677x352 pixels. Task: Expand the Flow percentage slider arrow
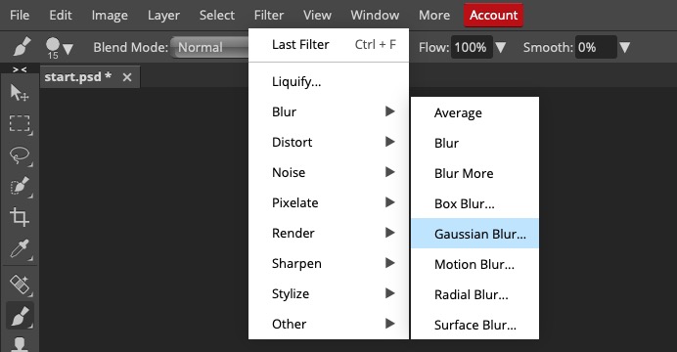point(500,47)
